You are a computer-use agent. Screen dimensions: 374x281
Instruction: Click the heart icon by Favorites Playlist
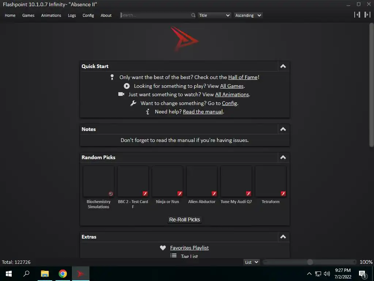click(x=163, y=248)
